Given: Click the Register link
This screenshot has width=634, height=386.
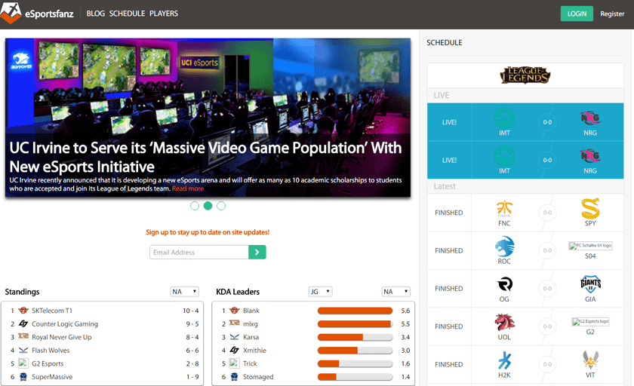Looking at the screenshot, I should click(612, 14).
